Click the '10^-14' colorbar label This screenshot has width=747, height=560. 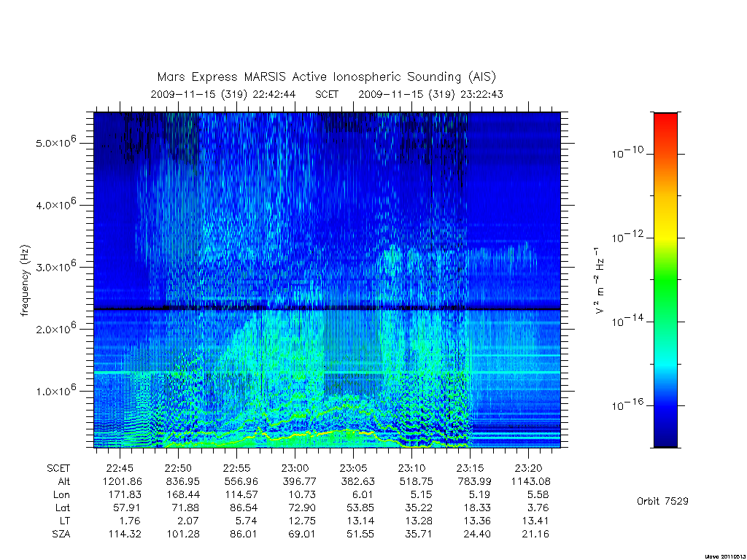(627, 321)
